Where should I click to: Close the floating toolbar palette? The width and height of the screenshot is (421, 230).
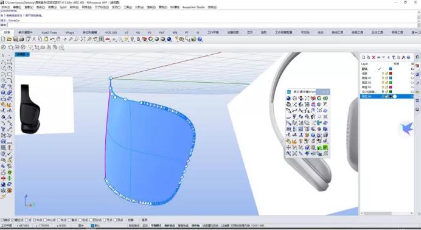coord(327,92)
